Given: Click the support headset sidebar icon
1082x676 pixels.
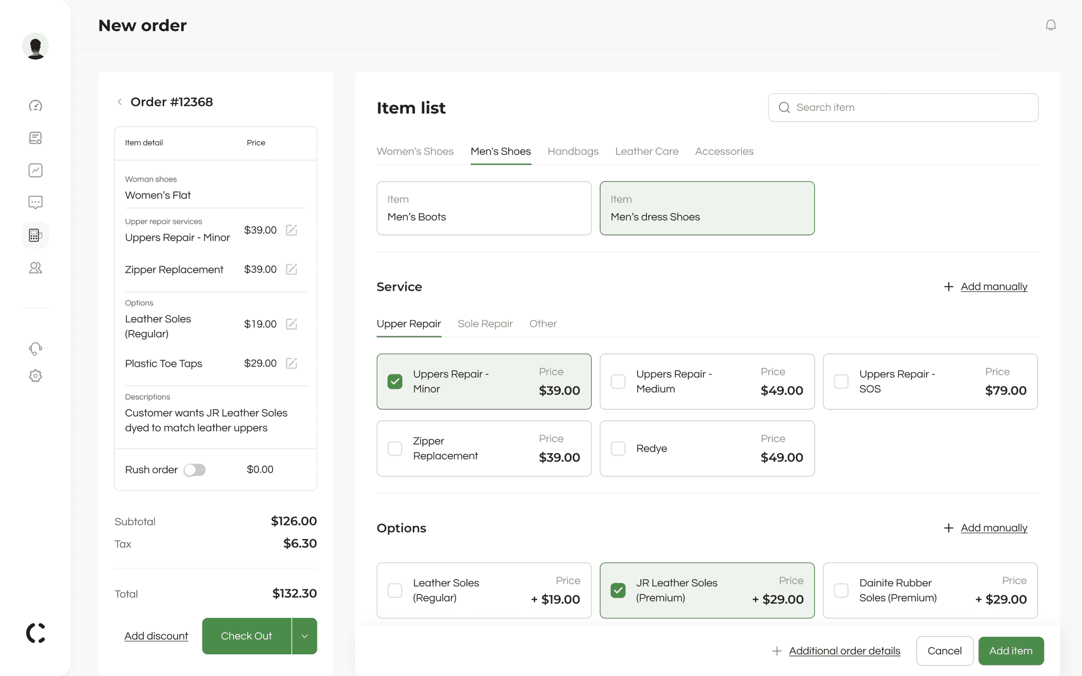Looking at the screenshot, I should [35, 349].
